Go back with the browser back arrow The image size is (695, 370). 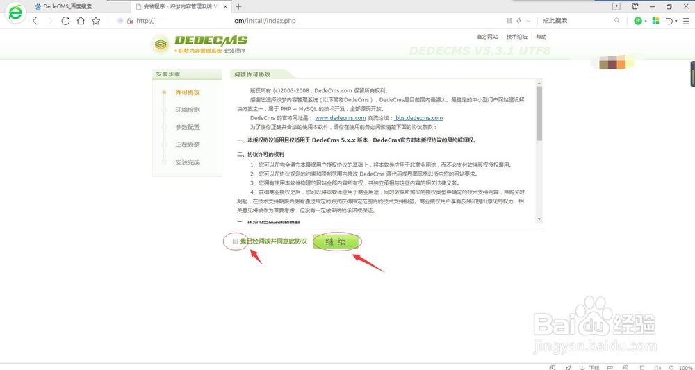pyautogui.click(x=35, y=21)
